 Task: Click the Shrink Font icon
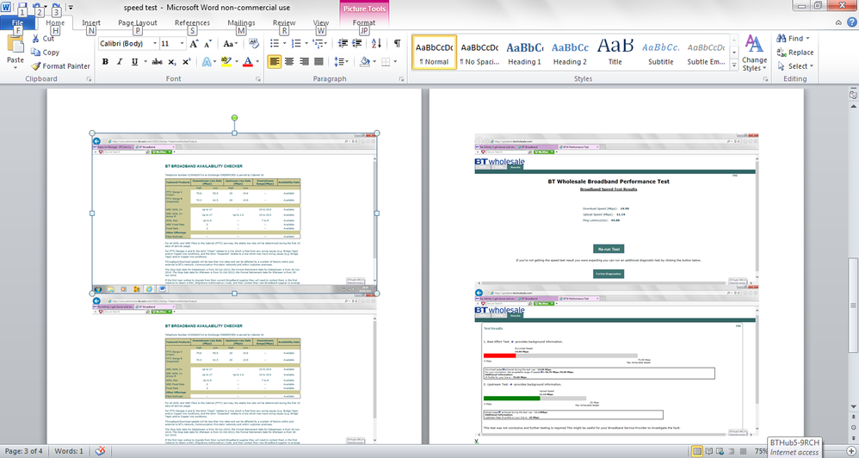point(207,43)
